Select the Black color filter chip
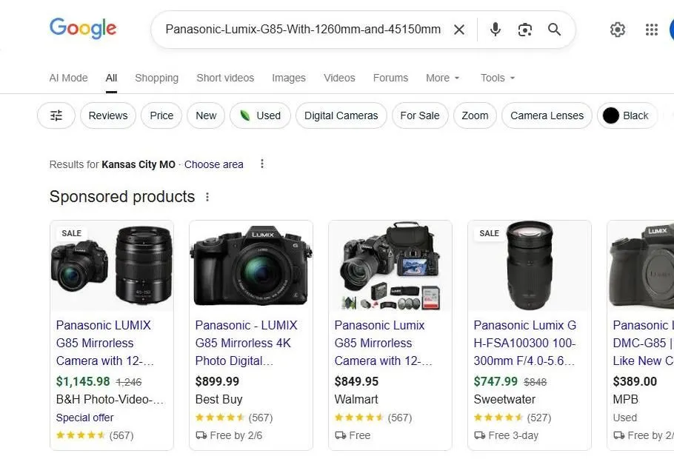Image resolution: width=674 pixels, height=459 pixels. pos(627,115)
